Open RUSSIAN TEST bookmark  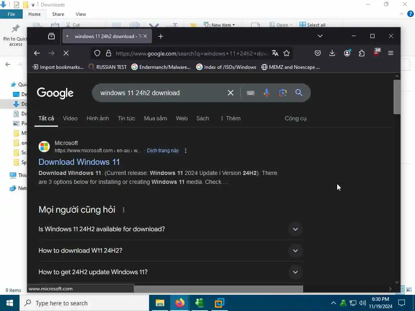pos(108,67)
